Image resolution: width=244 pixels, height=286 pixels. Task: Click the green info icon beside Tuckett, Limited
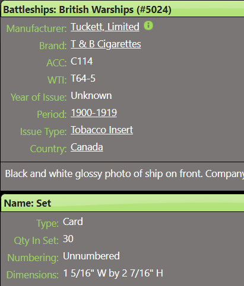(148, 25)
